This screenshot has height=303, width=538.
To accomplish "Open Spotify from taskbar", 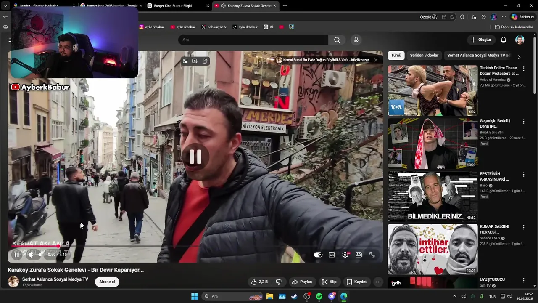I will tap(319, 296).
